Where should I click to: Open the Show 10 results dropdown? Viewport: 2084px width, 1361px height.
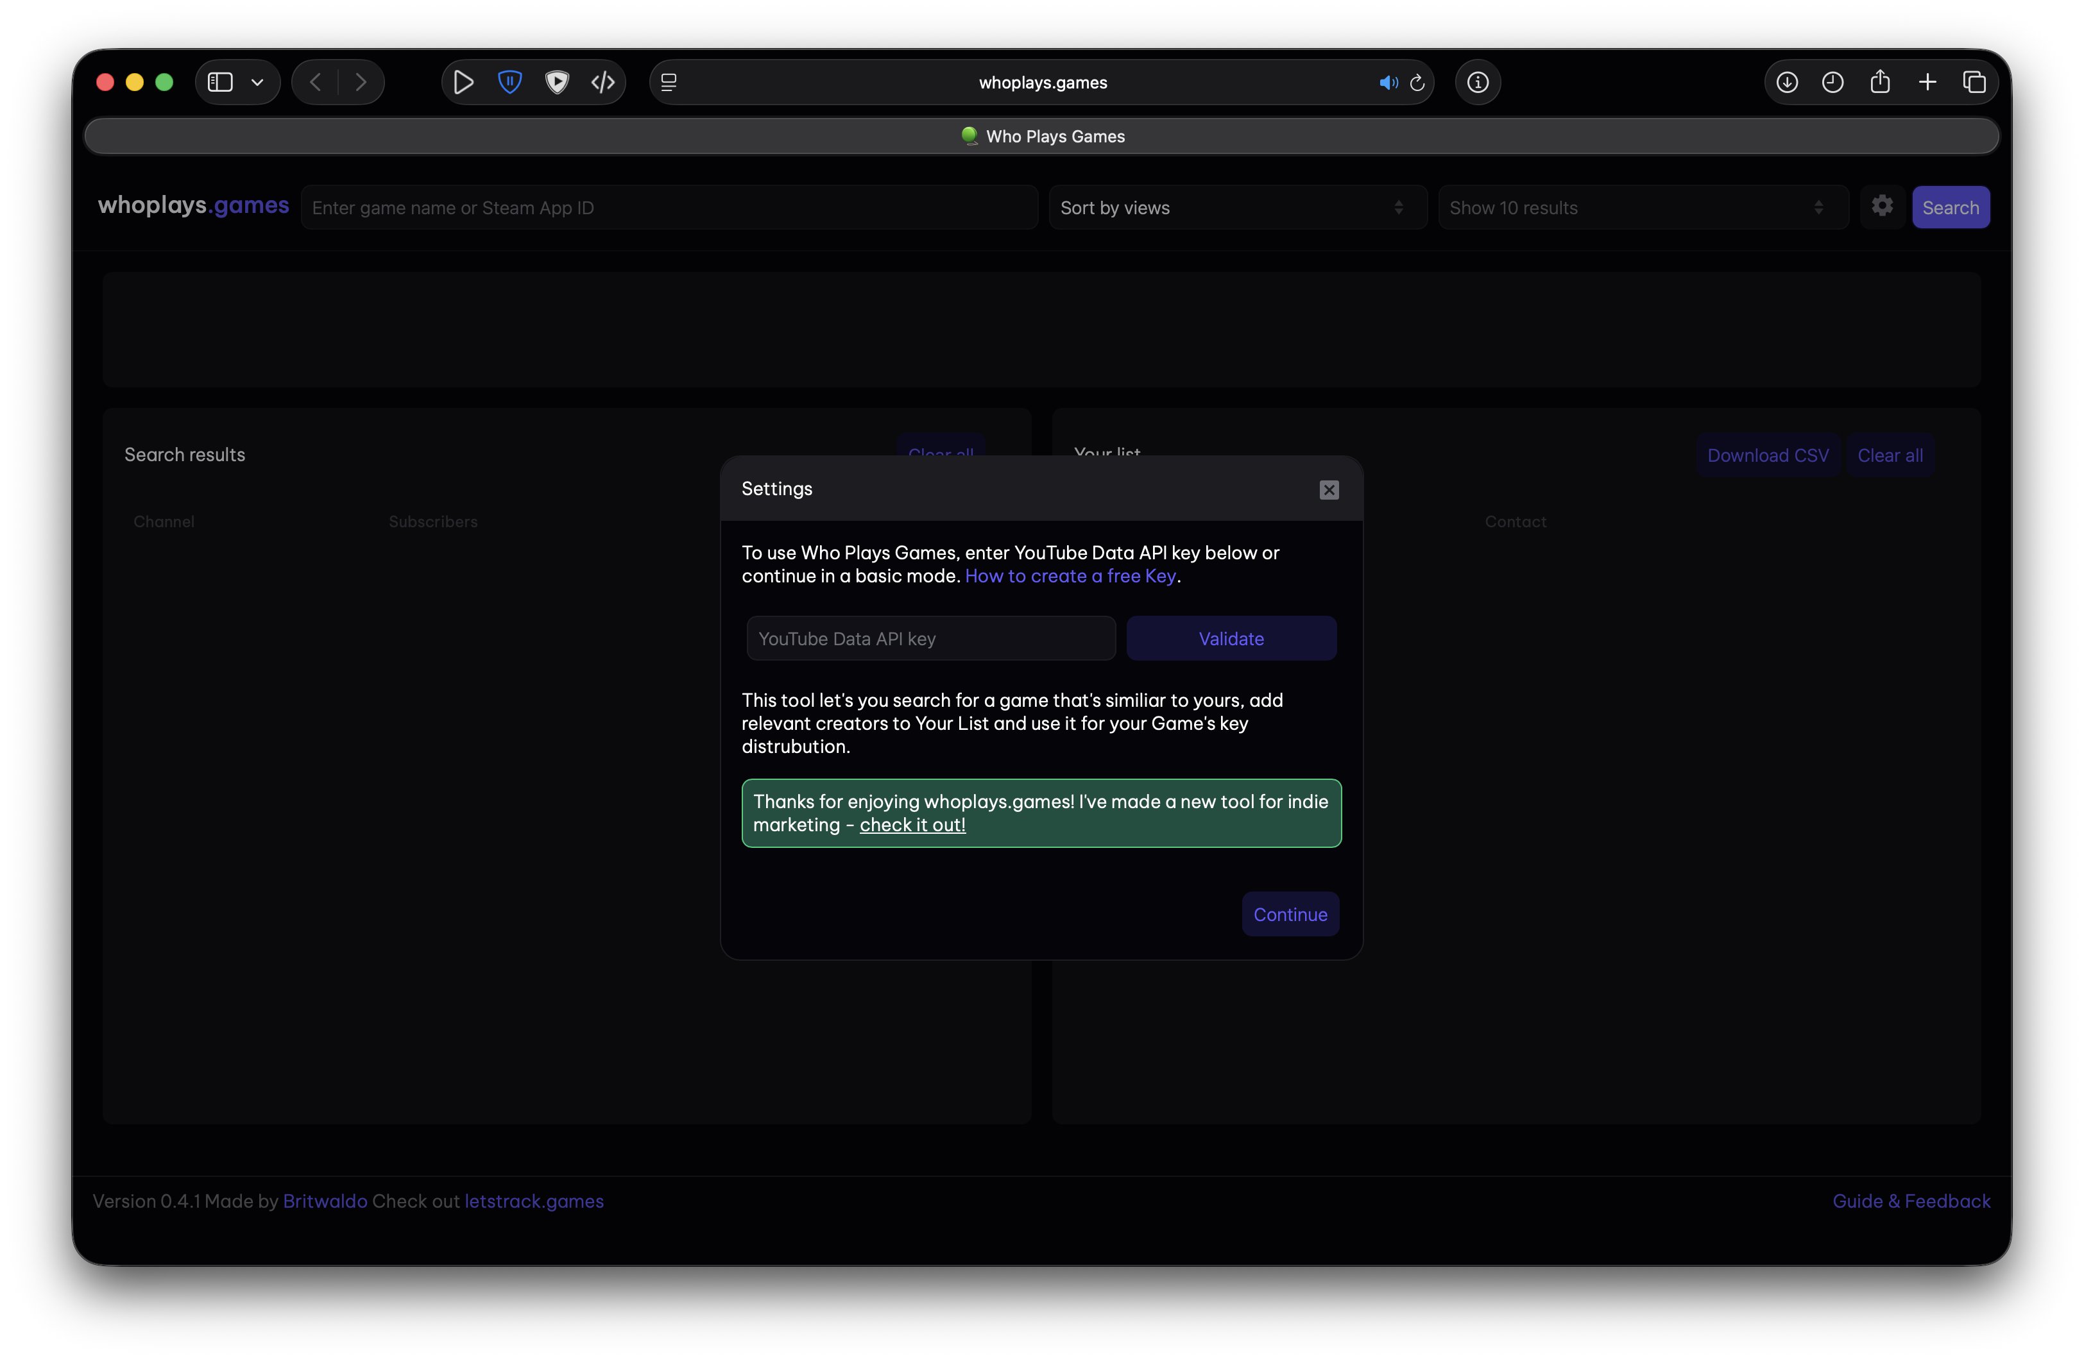pyautogui.click(x=1643, y=207)
